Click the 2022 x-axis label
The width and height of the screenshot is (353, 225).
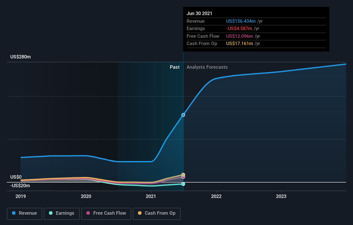[x=216, y=196]
